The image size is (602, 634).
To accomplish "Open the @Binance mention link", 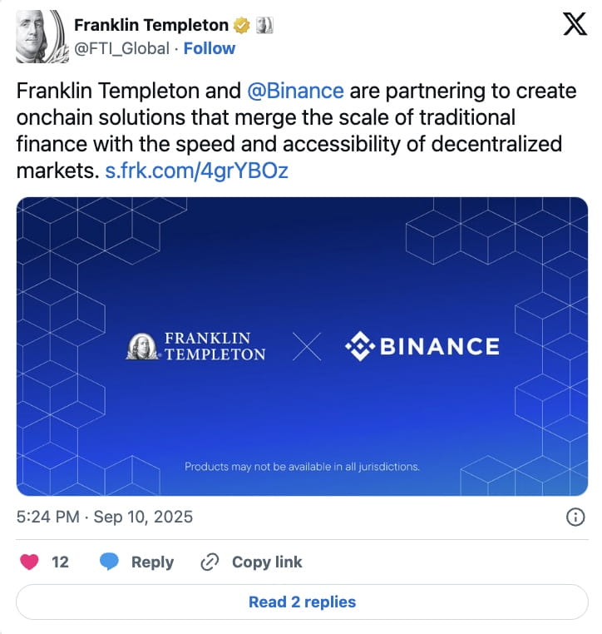I will (295, 91).
